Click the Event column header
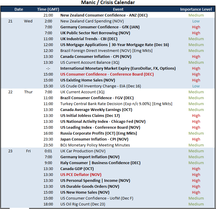216x209 pixels. pos(118,9)
